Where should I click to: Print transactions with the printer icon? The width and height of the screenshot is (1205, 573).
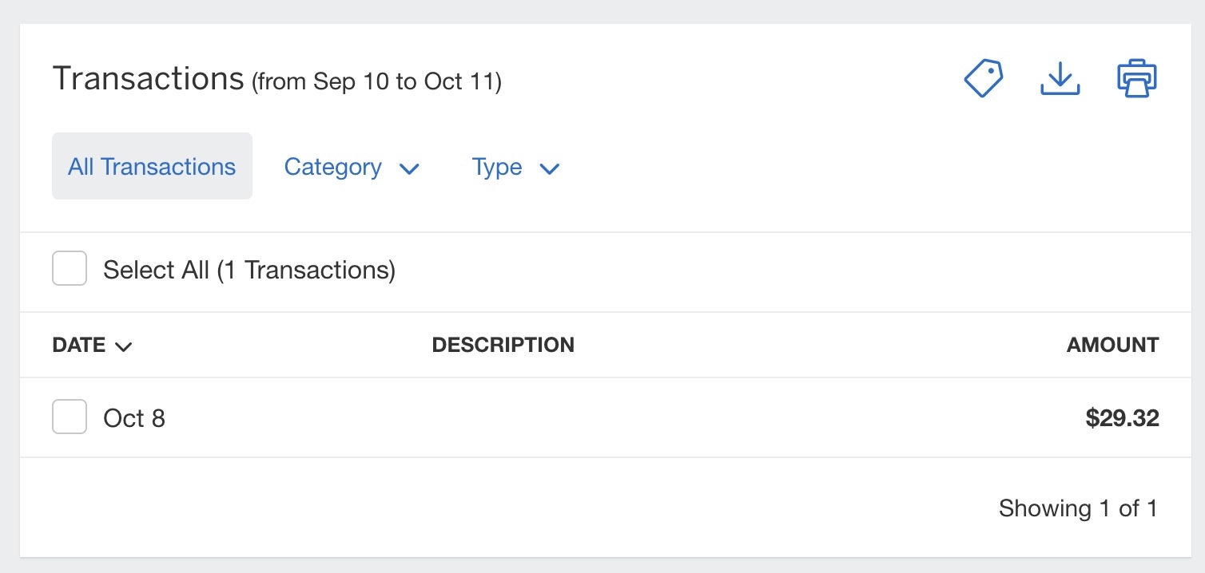pos(1136,78)
